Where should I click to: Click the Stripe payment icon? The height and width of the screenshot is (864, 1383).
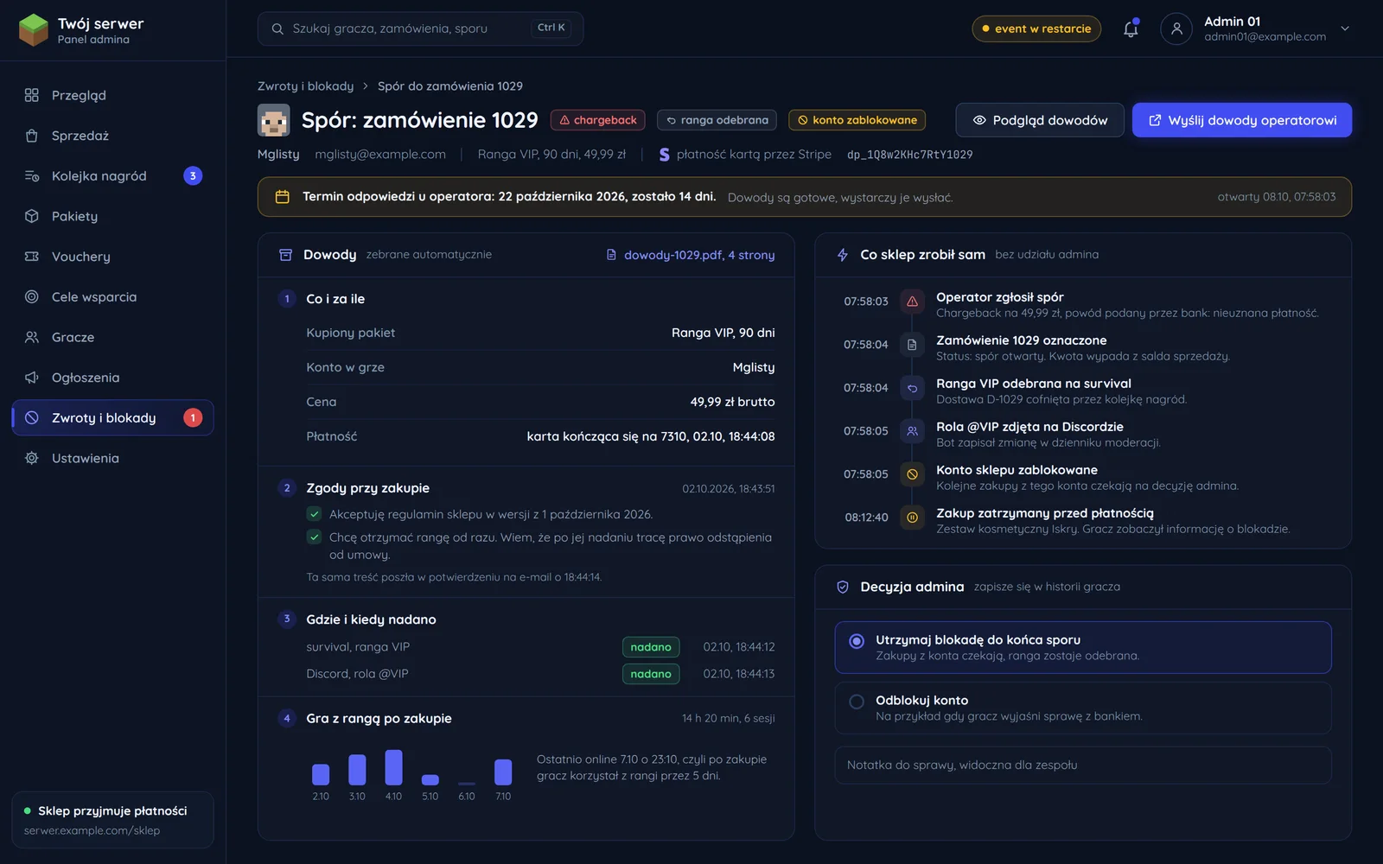[664, 155]
